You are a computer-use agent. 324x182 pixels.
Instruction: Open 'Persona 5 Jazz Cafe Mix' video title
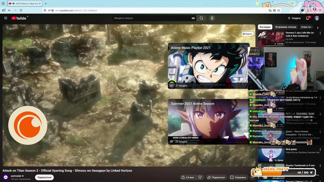click(300, 34)
